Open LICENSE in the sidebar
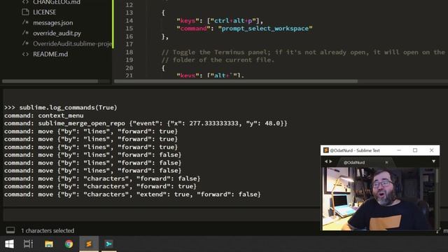Viewport: 448px width, 252px height. 45,13
